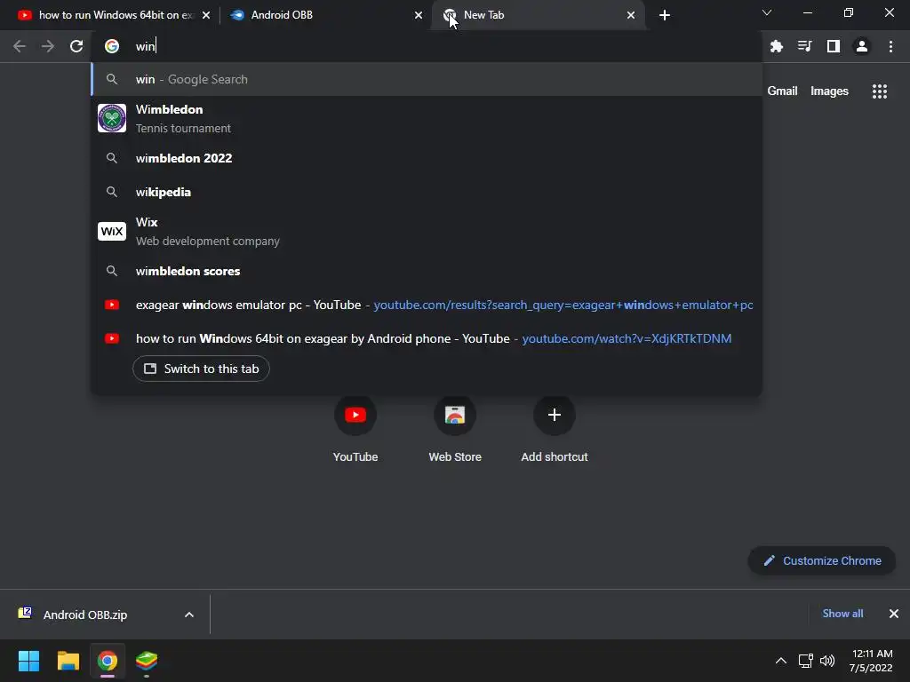Click Show all downloads

842,614
